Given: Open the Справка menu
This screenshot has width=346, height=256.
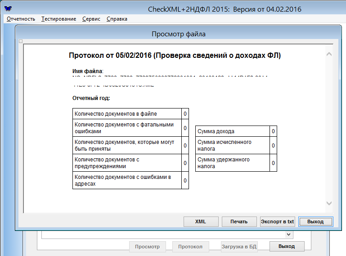Looking at the screenshot, I should (x=117, y=19).
